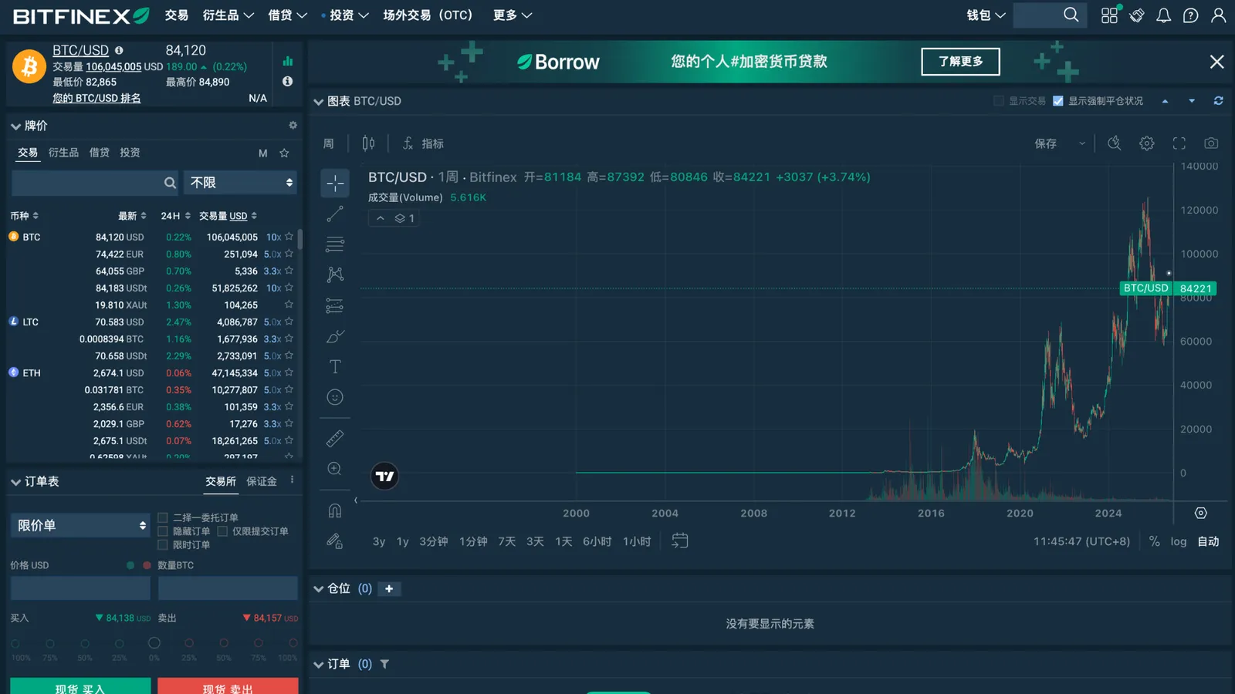Select the ruler measure tool
The image size is (1235, 694).
tap(335, 439)
